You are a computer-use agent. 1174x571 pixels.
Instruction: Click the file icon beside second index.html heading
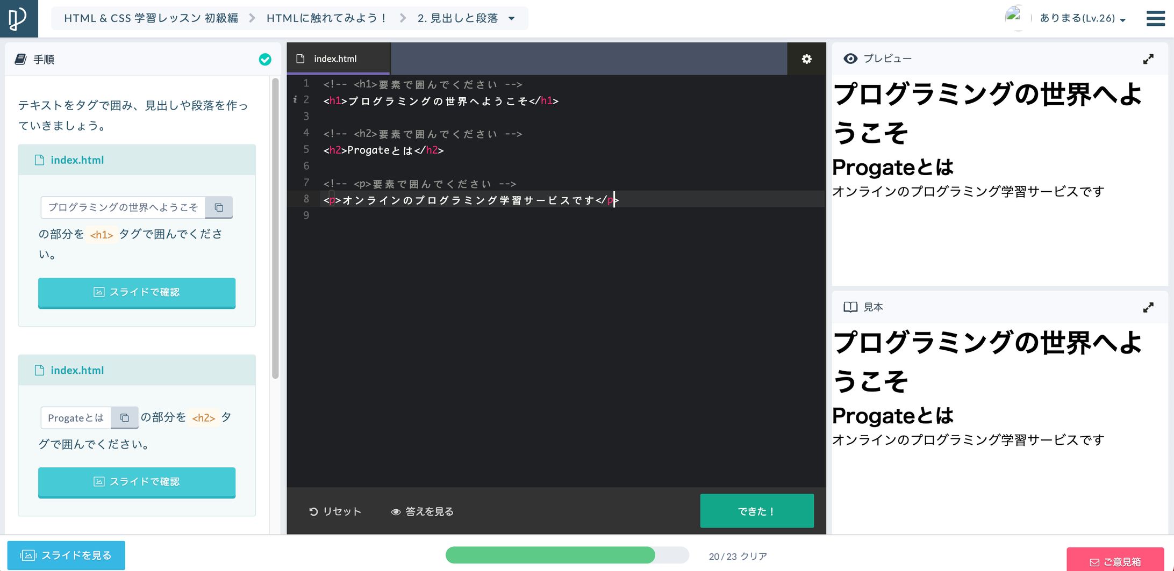(39, 370)
